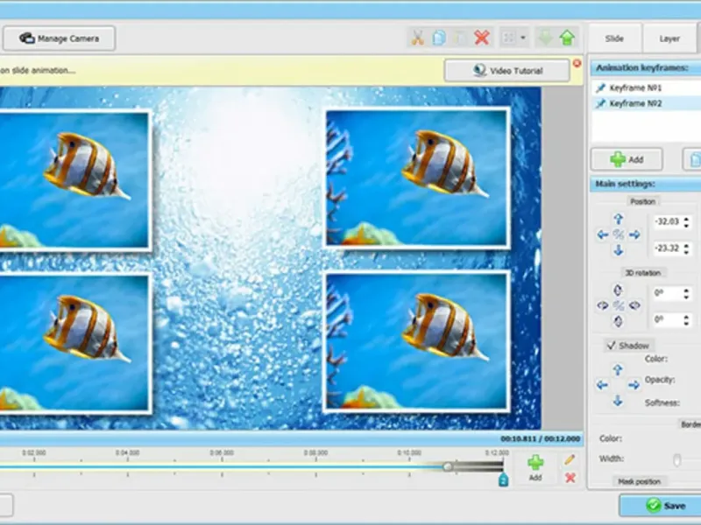This screenshot has height=525, width=701.
Task: Switch to the Layer tab
Action: click(669, 38)
